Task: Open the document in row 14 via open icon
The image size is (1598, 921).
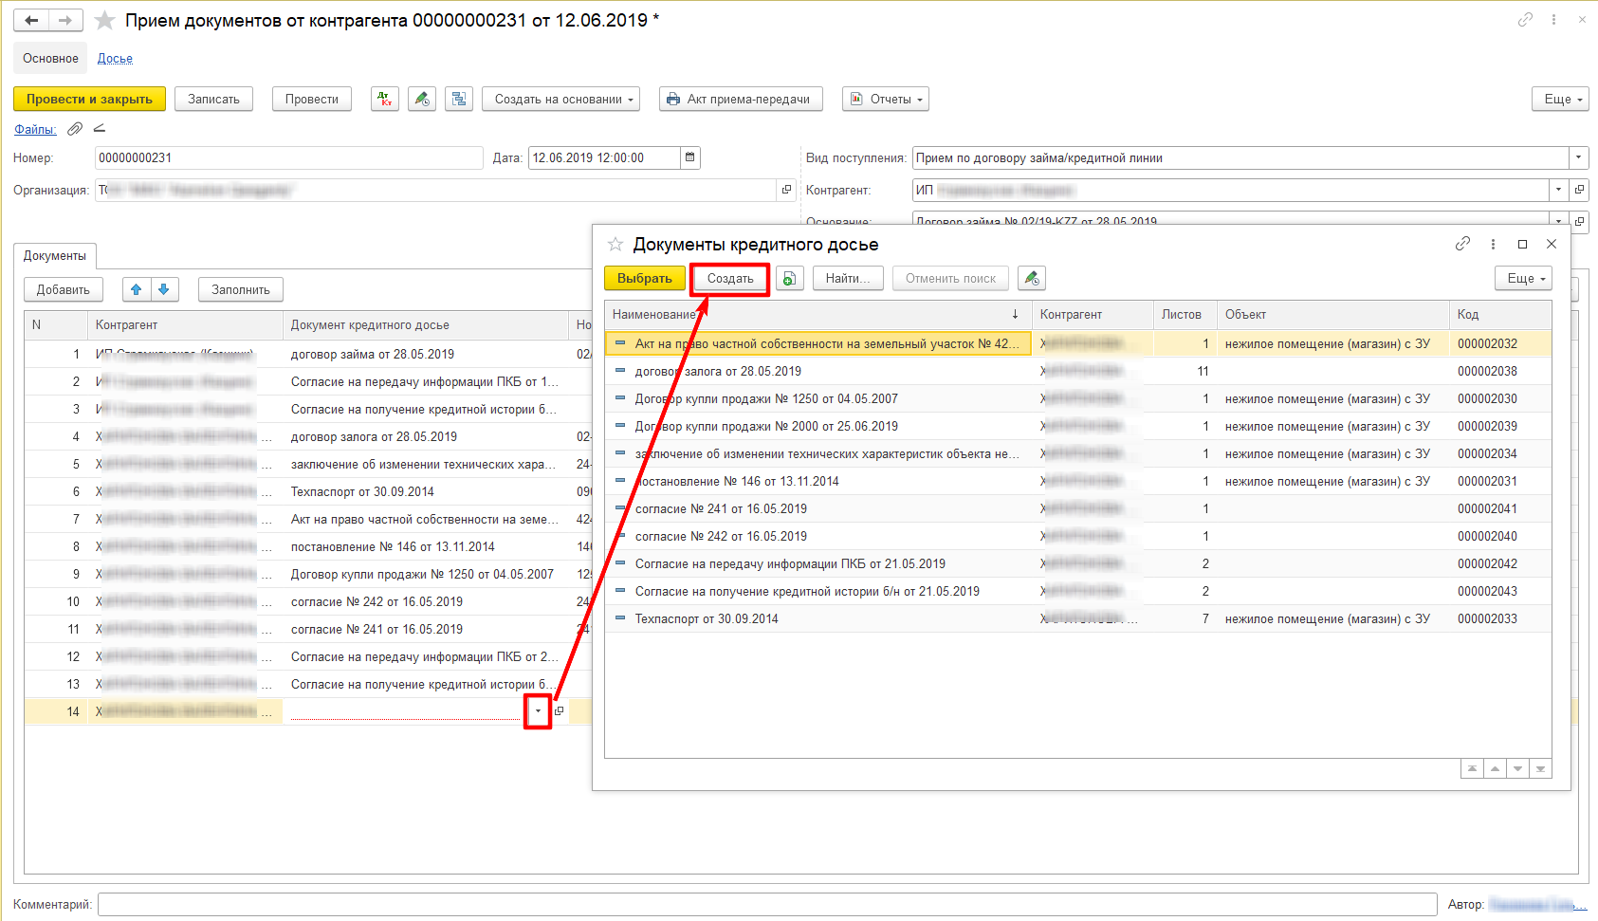Action: pyautogui.click(x=559, y=711)
